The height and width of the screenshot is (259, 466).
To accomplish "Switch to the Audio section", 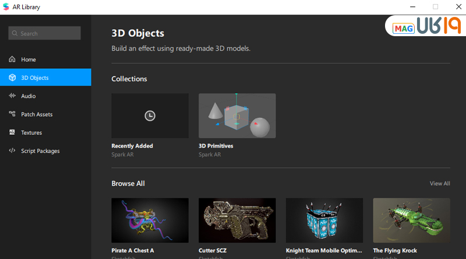I will pyautogui.click(x=28, y=96).
